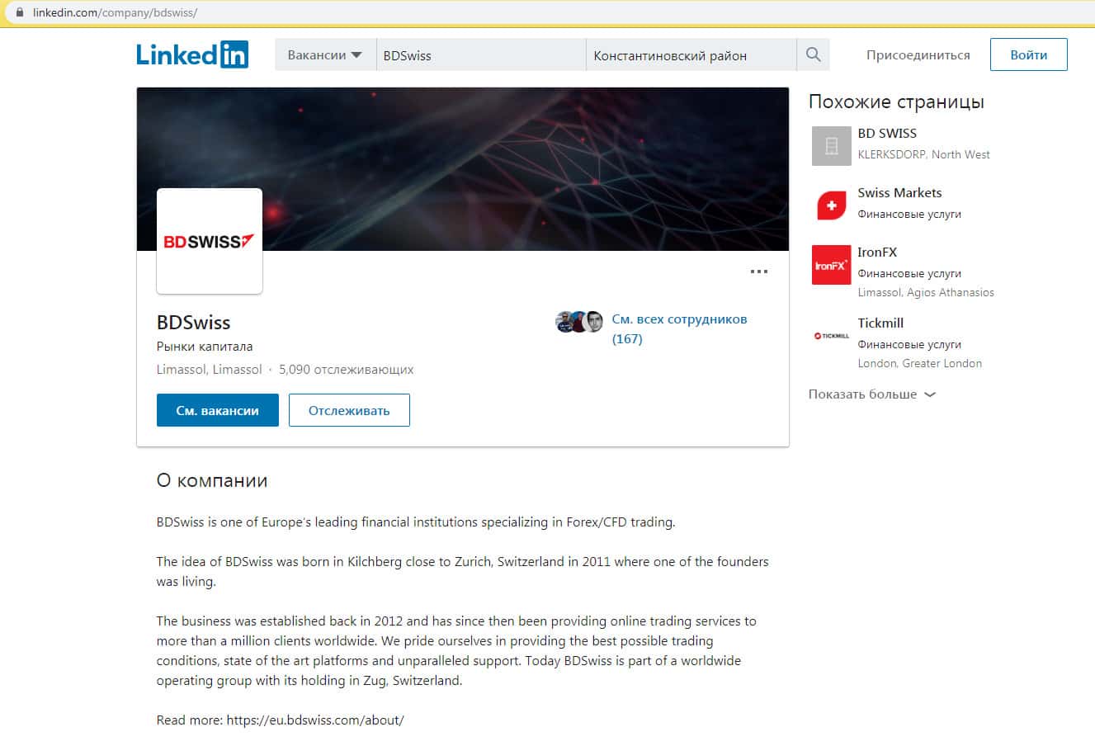Image resolution: width=1095 pixels, height=746 pixels.
Task: Click the paragraph mentioning Kilchberg close to Zurich
Action: tap(463, 571)
